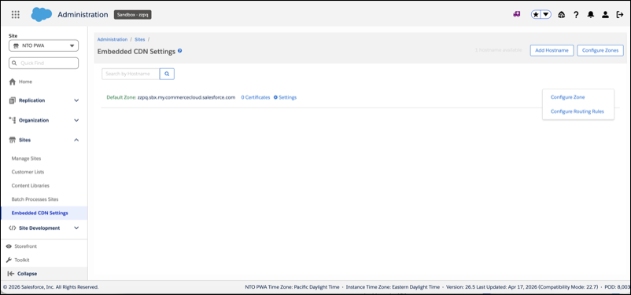Open the Toolkit link
631x295 pixels.
[x=22, y=260]
